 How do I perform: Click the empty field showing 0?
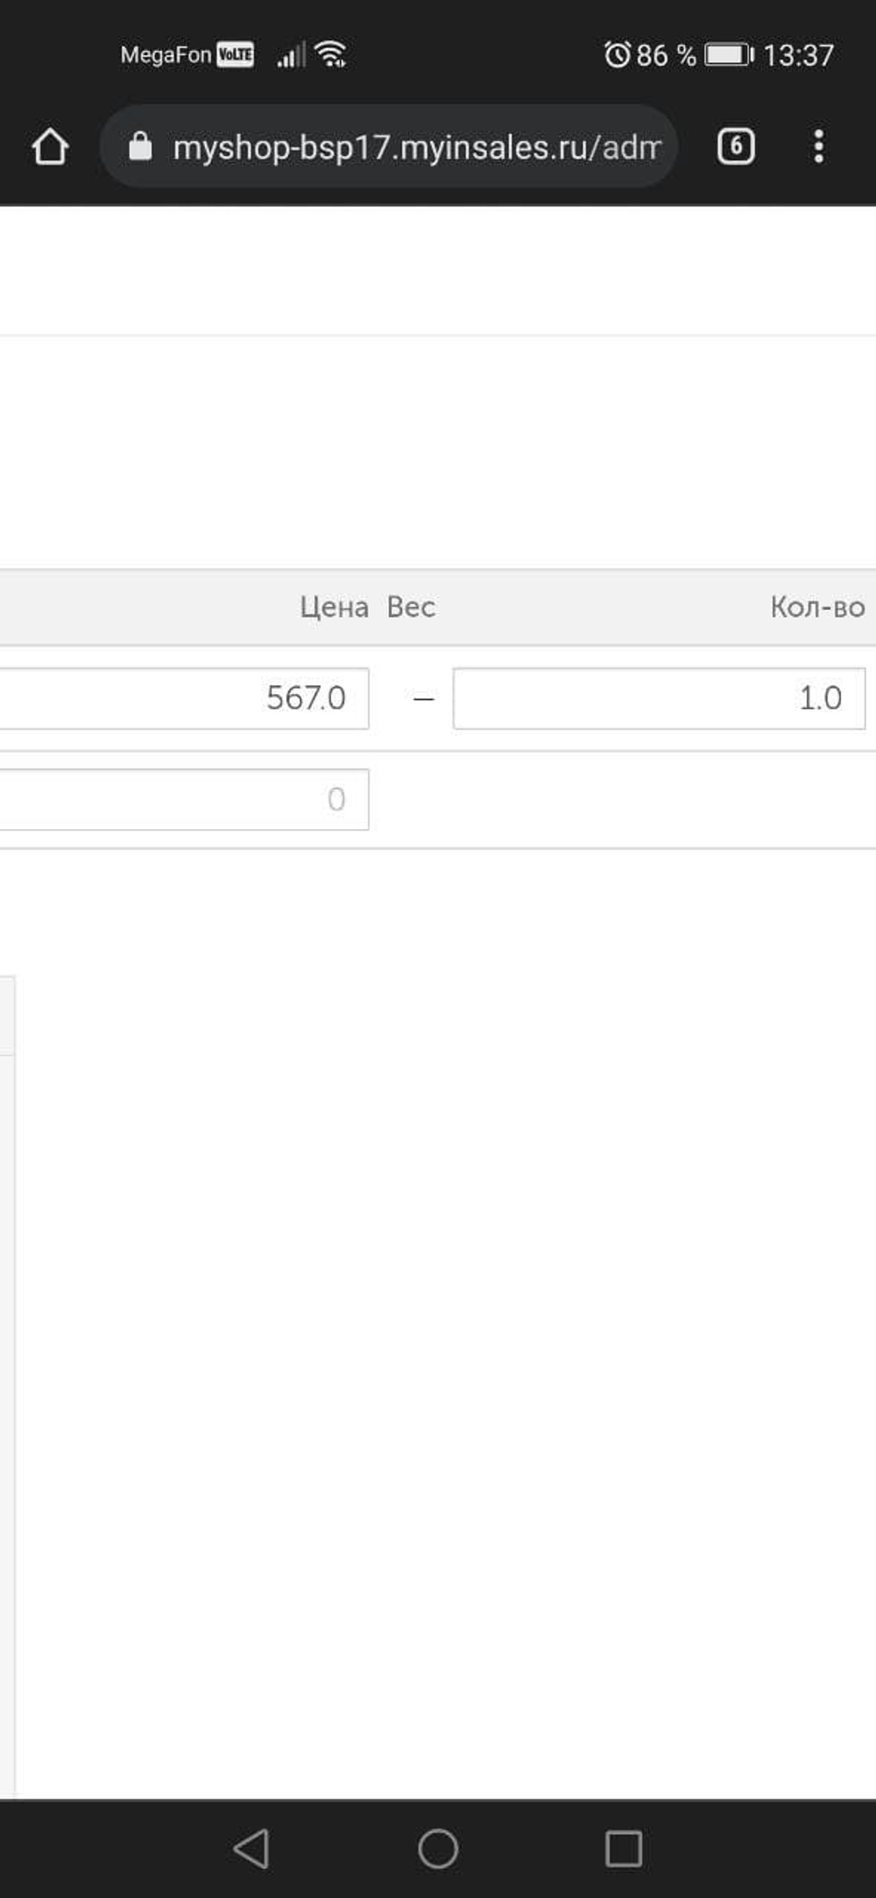(x=184, y=799)
